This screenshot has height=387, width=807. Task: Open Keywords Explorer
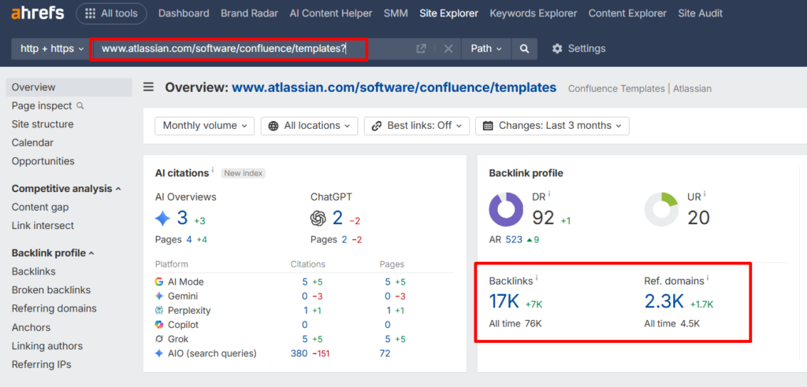coord(534,13)
